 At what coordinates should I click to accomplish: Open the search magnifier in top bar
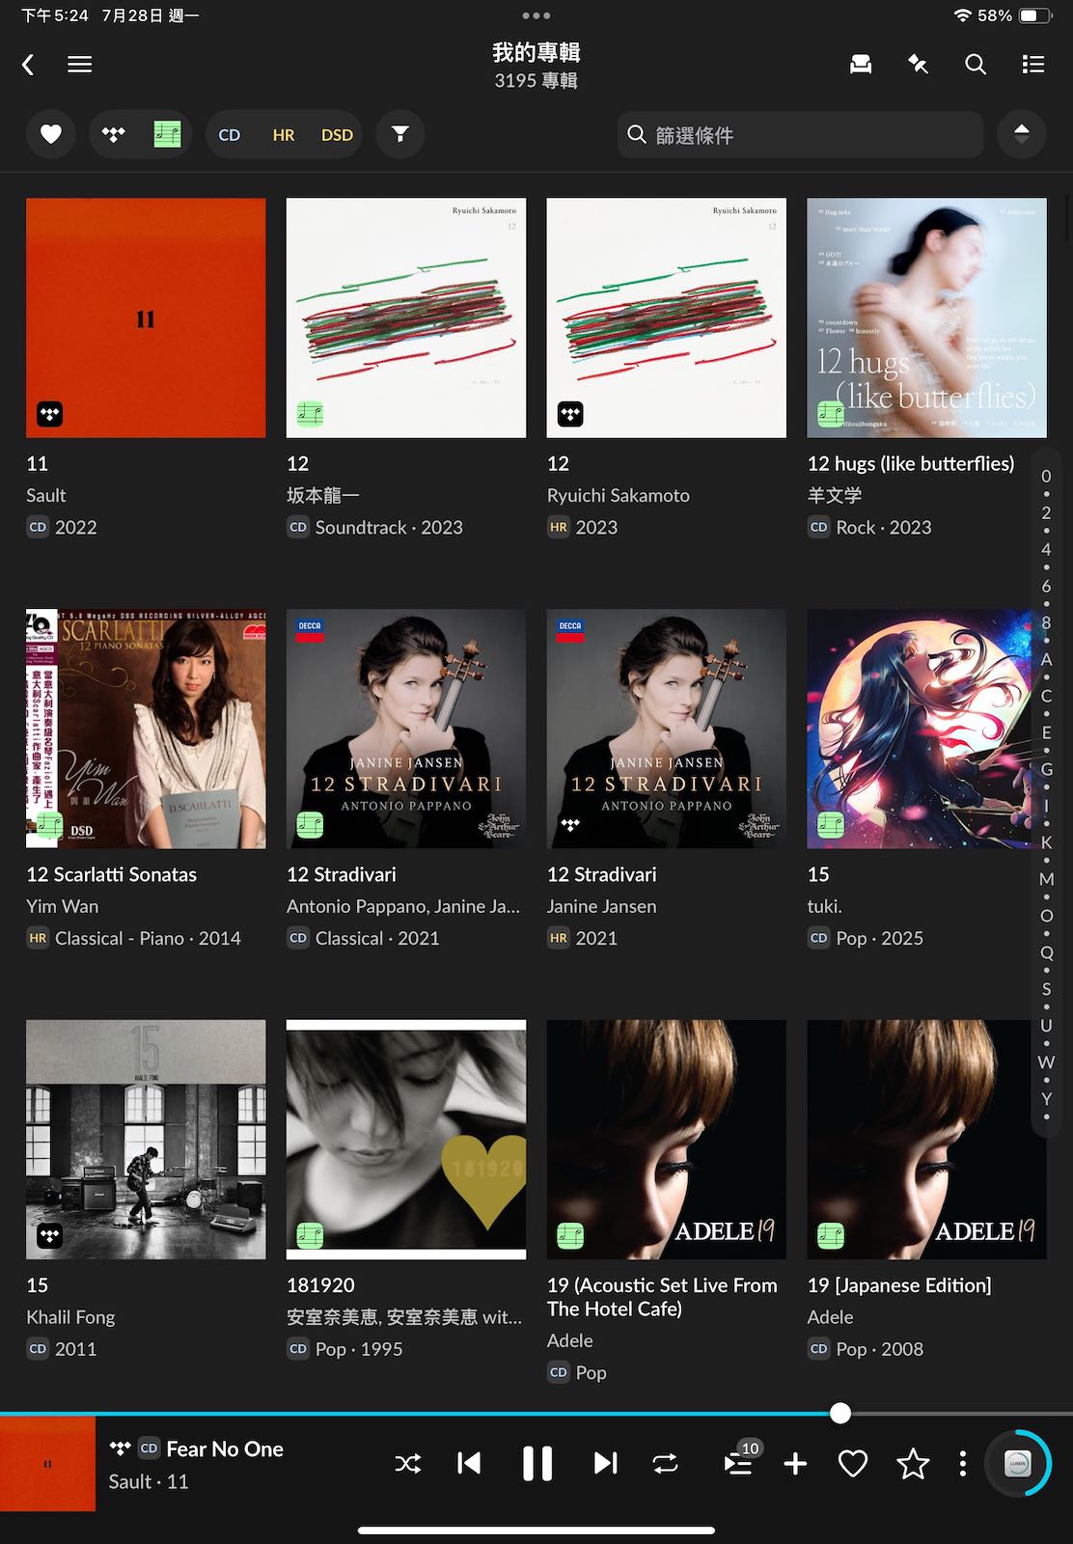click(x=975, y=65)
